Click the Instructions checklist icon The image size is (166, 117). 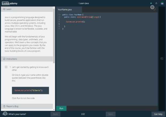pos(4,59)
